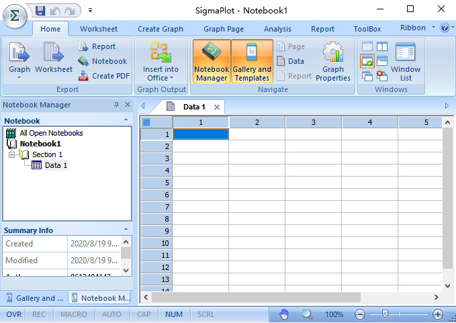Screen dimensions: 456x323
Task: Open the Analysis ribbon tab
Action: pos(277,29)
